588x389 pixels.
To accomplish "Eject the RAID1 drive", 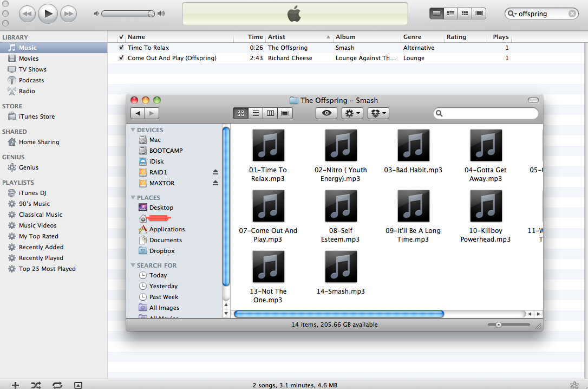I will click(215, 172).
